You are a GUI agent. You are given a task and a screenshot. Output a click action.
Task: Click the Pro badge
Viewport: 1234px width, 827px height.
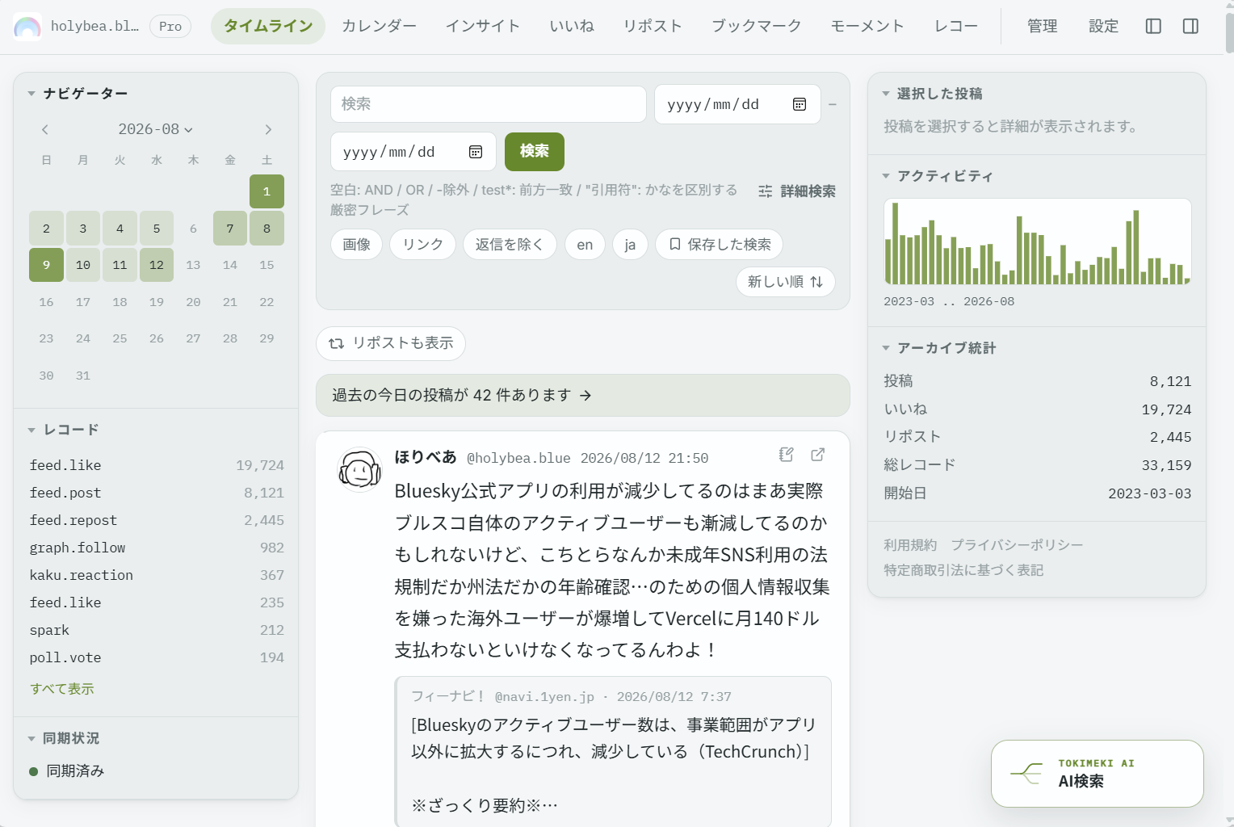tap(170, 27)
